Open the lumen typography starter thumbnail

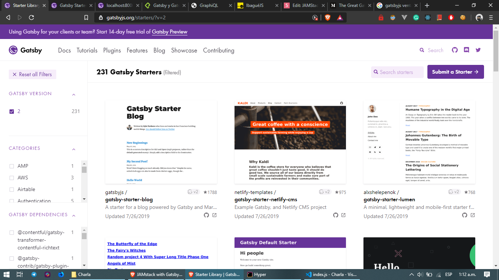(x=419, y=142)
